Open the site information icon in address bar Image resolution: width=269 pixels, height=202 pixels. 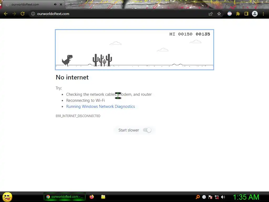pyautogui.click(x=33, y=14)
